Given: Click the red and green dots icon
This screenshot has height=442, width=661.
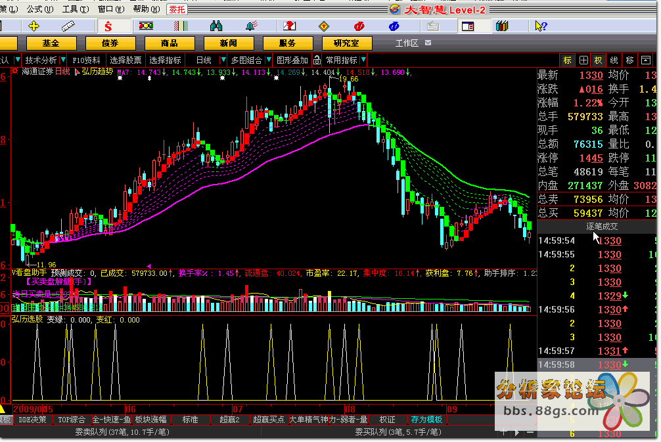Looking at the screenshot, I should pyautogui.click(x=146, y=26).
